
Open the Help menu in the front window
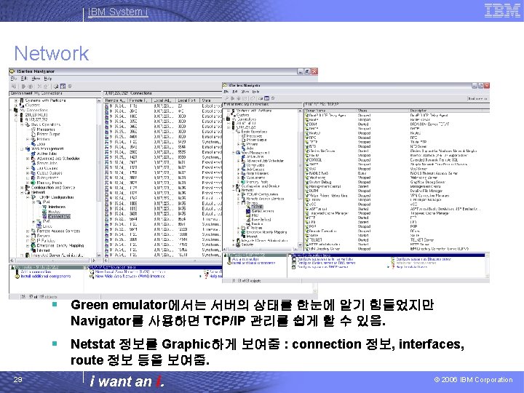point(255,92)
